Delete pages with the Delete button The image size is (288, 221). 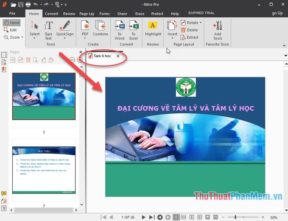[189, 30]
